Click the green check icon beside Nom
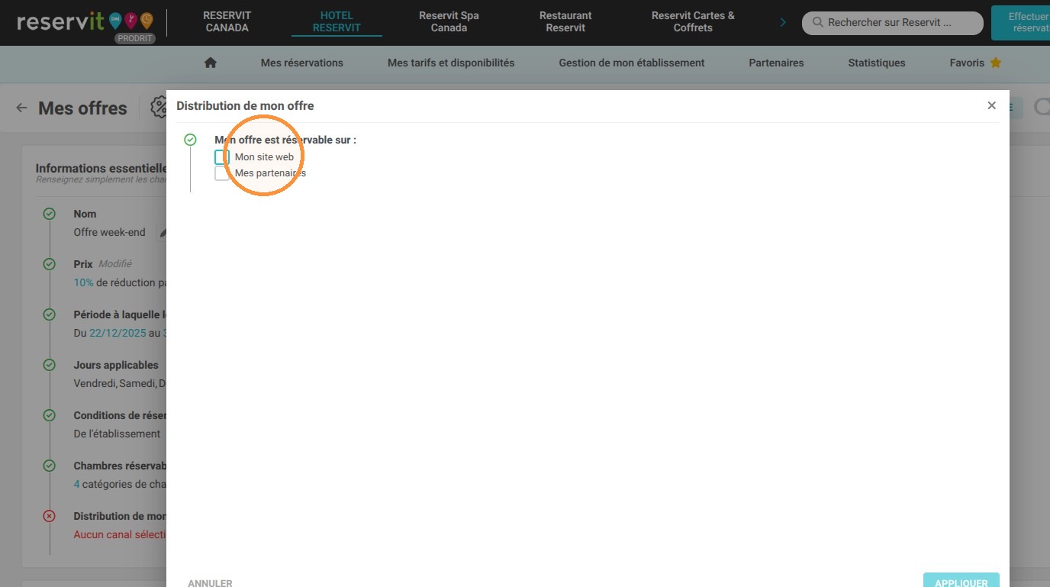The height and width of the screenshot is (587, 1050). coord(50,214)
